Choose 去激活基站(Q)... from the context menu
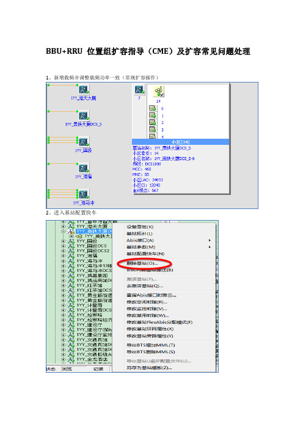 145,286
